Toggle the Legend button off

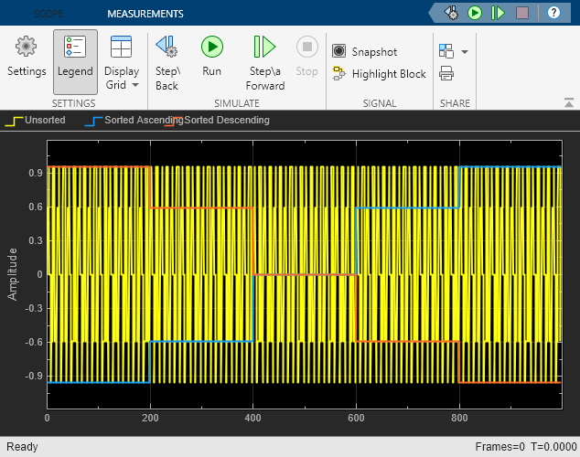pos(75,56)
